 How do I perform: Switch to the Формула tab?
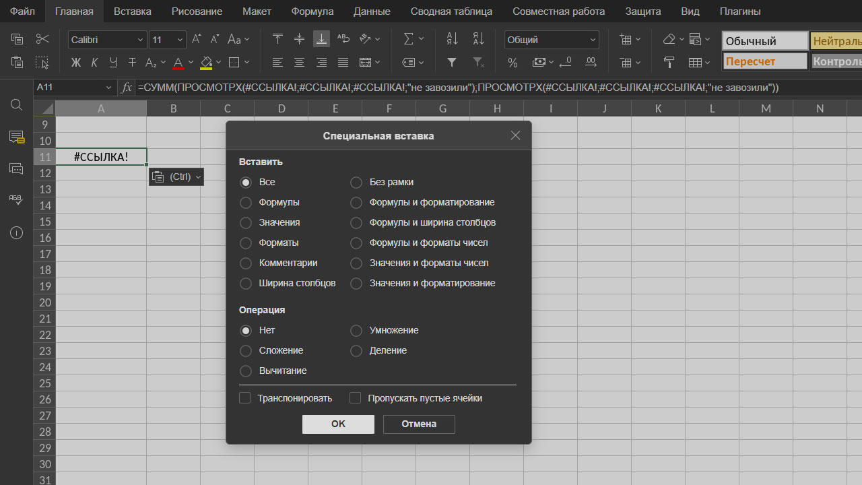(x=312, y=11)
